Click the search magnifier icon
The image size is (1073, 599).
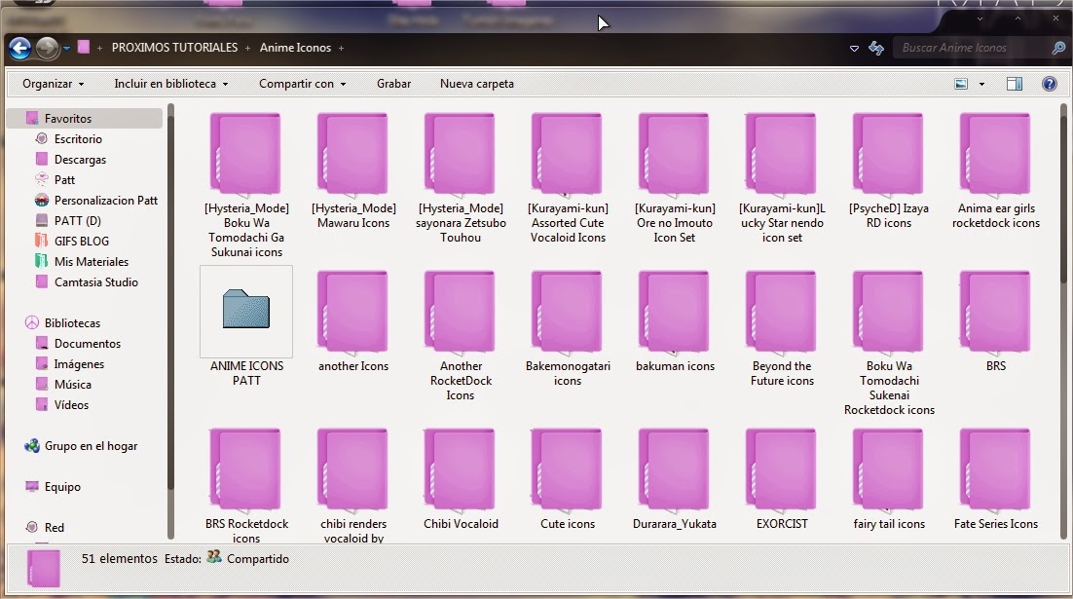(x=1058, y=48)
